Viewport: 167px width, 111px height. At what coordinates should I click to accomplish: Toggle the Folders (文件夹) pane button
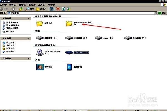coord(41,9)
